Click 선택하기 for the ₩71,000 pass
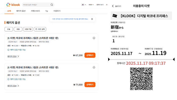This screenshot has height=100, width=177. click(x=90, y=85)
